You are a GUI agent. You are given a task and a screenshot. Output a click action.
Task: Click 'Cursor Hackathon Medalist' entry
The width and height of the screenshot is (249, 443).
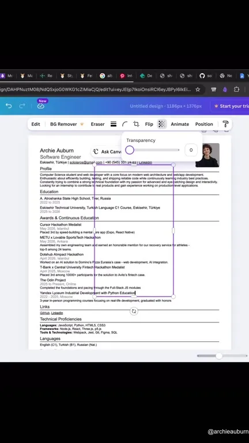tap(61, 224)
